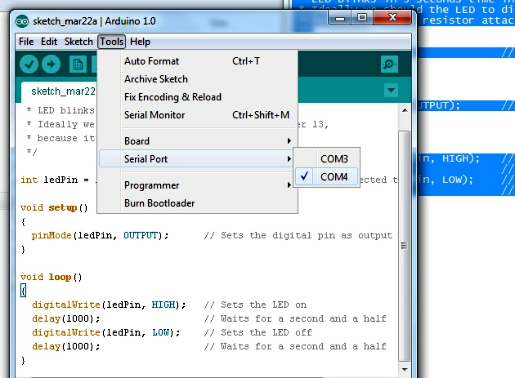This screenshot has height=378, width=515.
Task: Choose Archive Sketch menu entry
Action: 198,79
